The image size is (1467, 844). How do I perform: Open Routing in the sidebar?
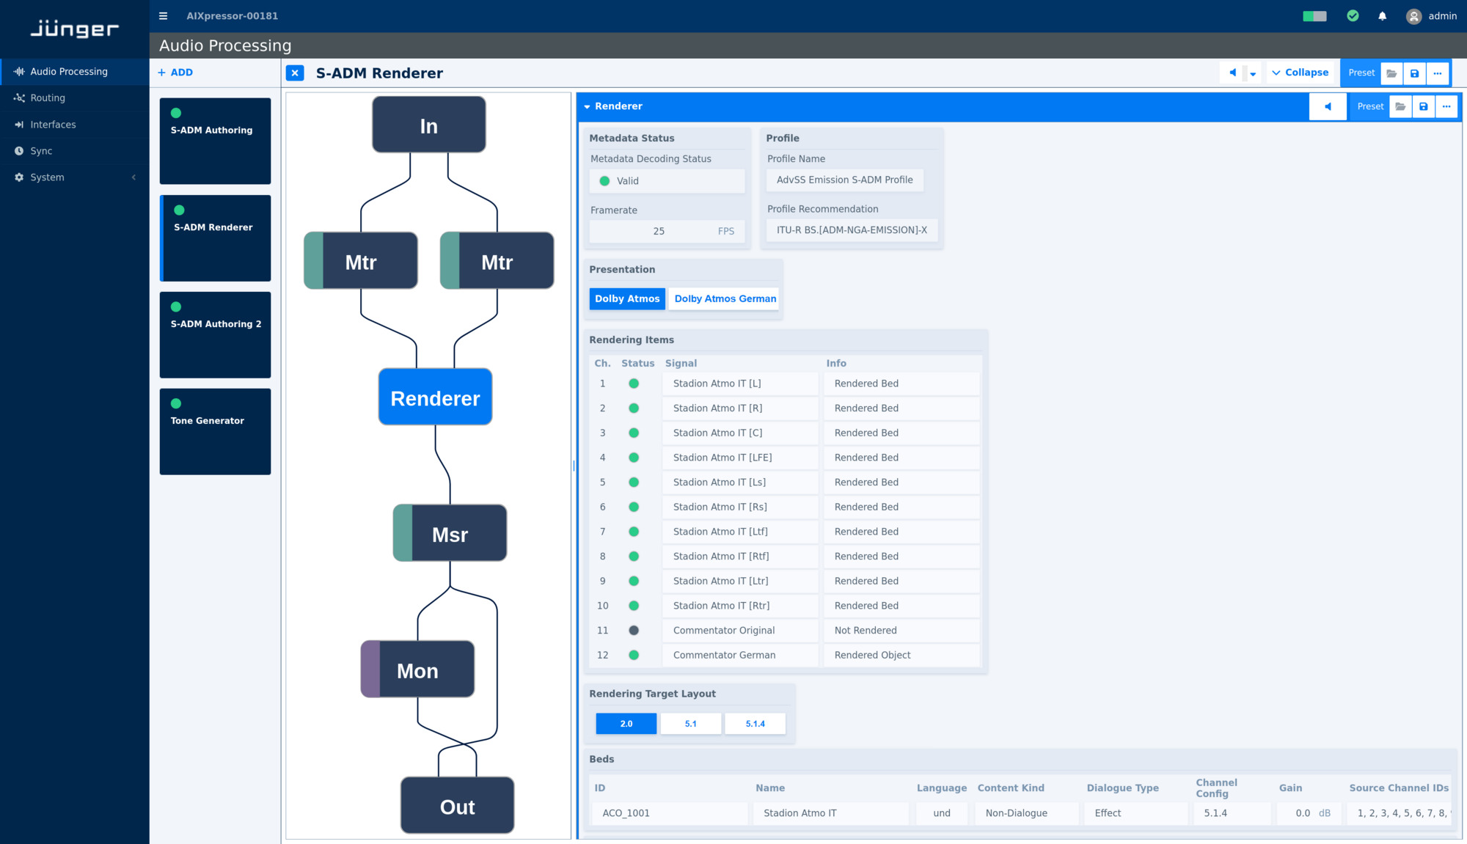click(x=48, y=98)
